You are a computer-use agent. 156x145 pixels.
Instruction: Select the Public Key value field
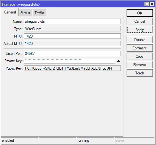coord(72,68)
